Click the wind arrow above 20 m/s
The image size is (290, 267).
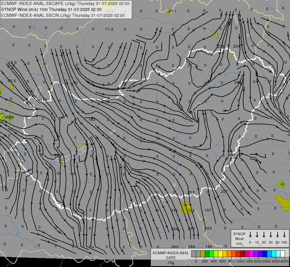coord(264,234)
